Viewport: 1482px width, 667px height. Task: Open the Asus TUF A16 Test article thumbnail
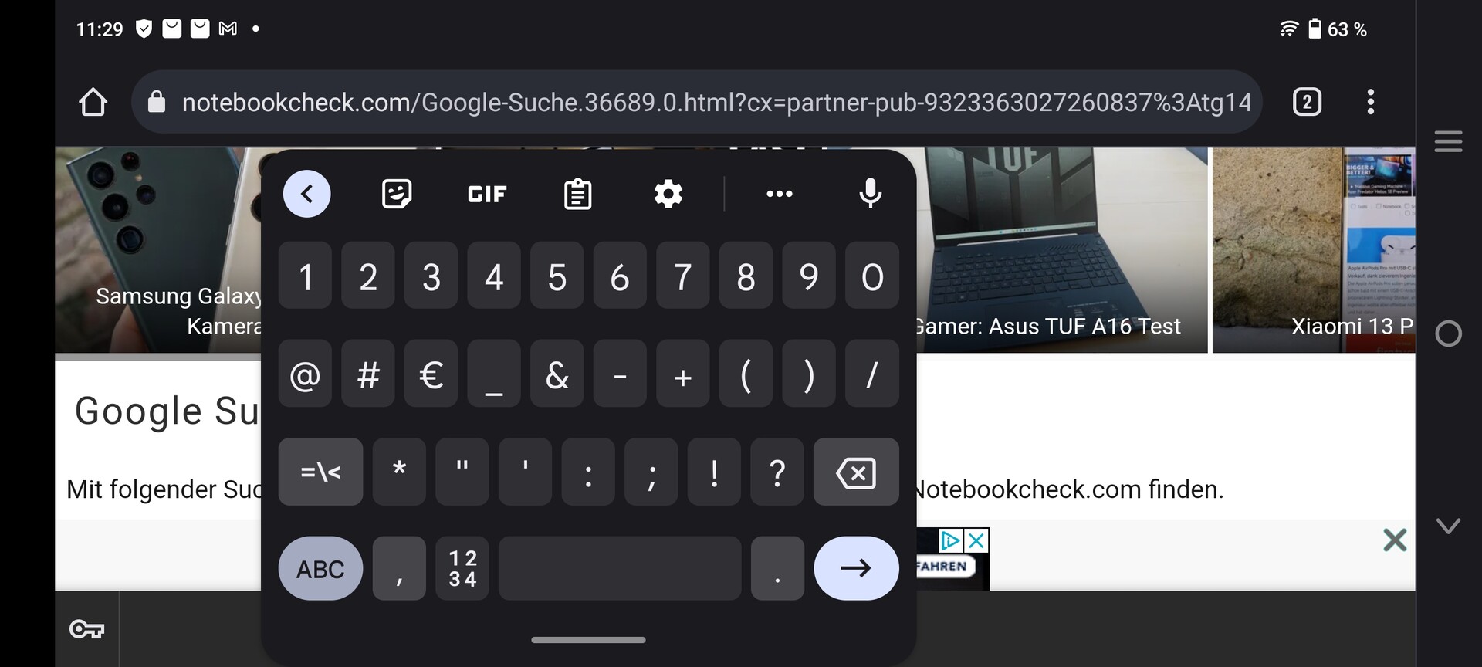click(x=1061, y=250)
